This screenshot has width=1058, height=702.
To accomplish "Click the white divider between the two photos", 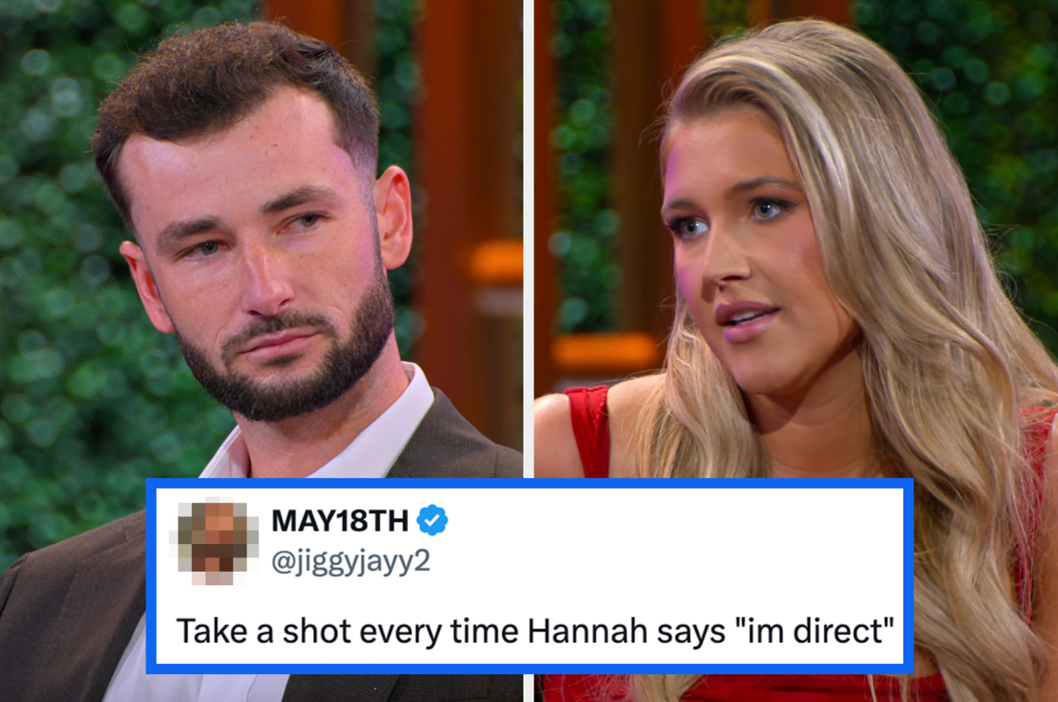I will pyautogui.click(x=528, y=239).
